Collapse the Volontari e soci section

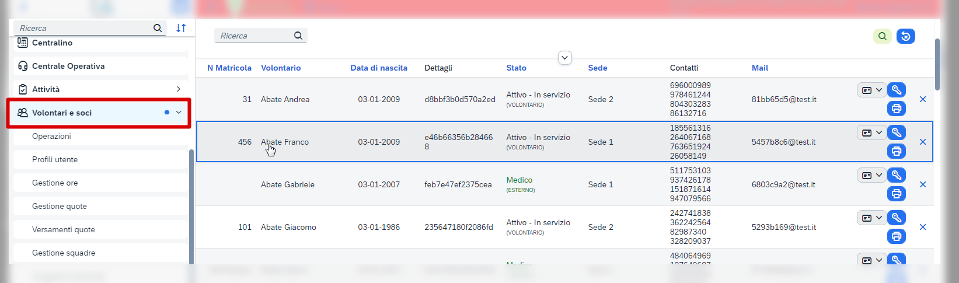pyautogui.click(x=179, y=113)
